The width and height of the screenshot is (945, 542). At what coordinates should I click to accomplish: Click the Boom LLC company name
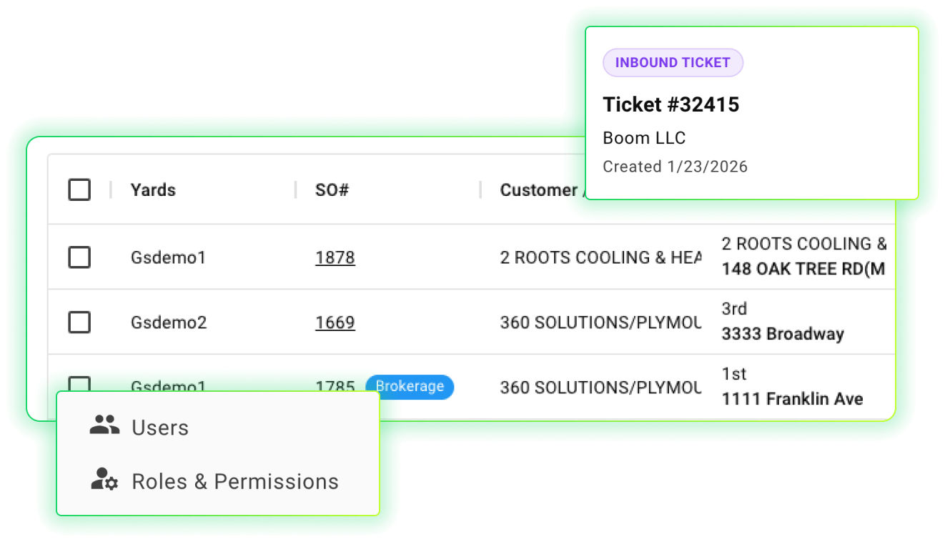pos(644,137)
